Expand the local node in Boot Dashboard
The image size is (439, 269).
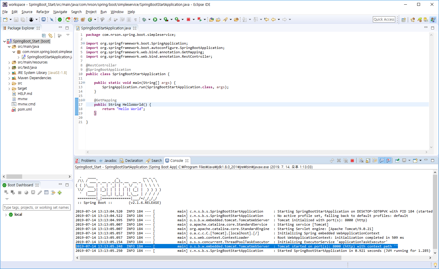6,215
